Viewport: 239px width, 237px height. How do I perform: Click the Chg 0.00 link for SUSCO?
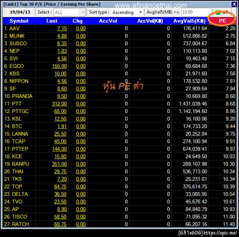pyautogui.click(x=81, y=43)
